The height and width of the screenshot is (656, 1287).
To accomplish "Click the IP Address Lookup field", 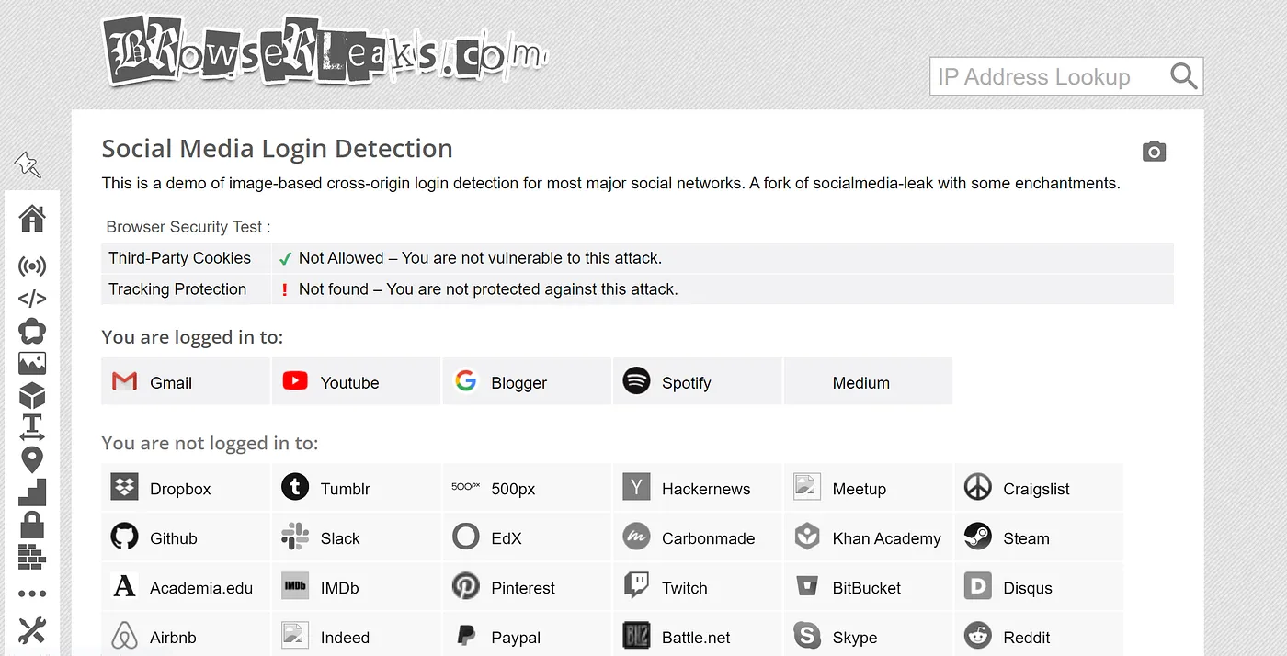I will point(1044,77).
